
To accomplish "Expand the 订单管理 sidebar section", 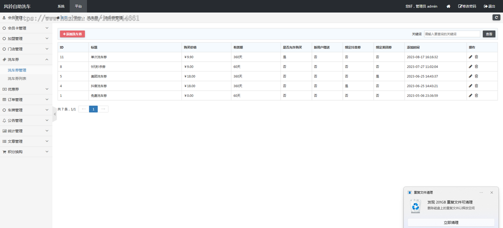I will coord(25,100).
